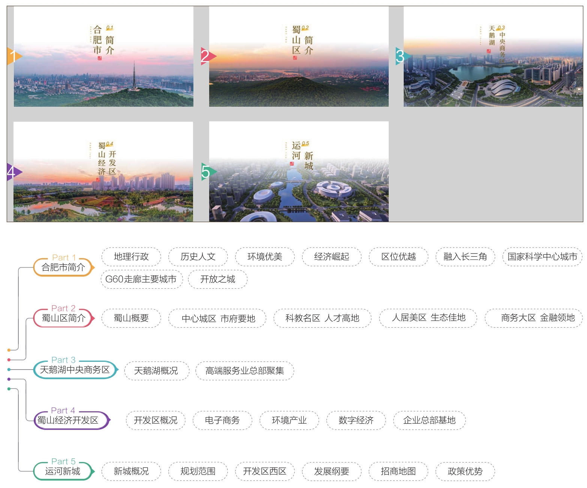Click the green number 5 arrow marker
The height and width of the screenshot is (488, 587).
click(209, 172)
